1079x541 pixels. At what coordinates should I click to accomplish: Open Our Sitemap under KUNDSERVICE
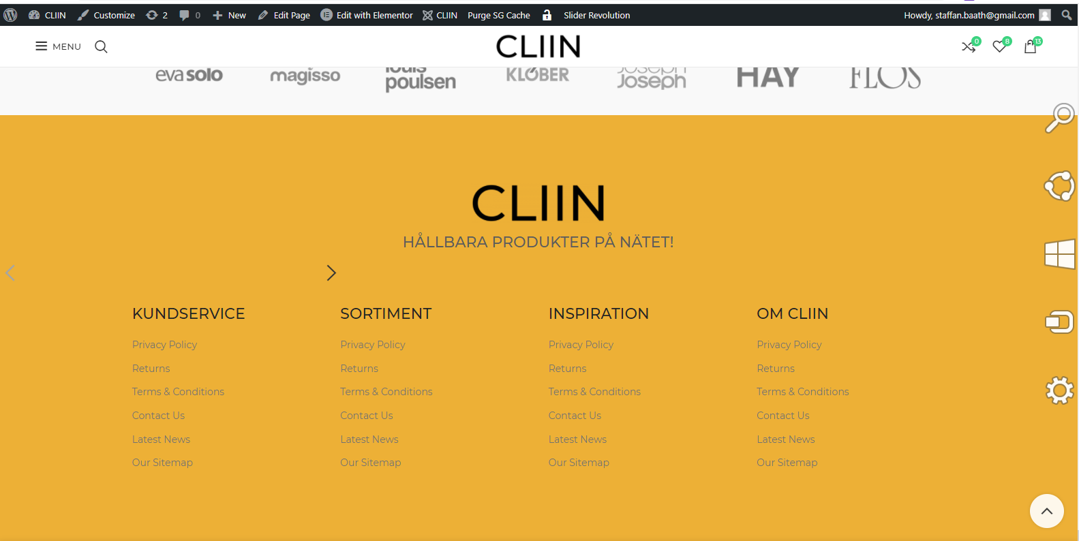pos(162,463)
